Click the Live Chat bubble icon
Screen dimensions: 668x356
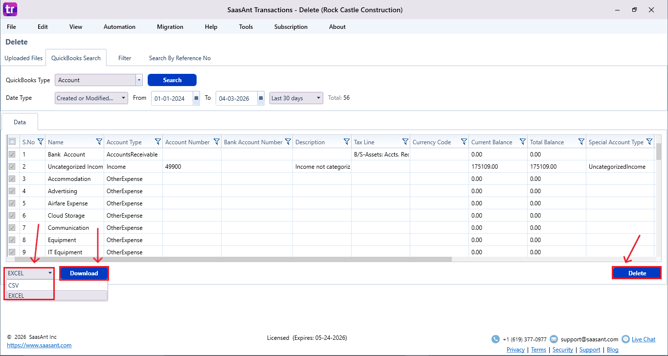[625, 339]
